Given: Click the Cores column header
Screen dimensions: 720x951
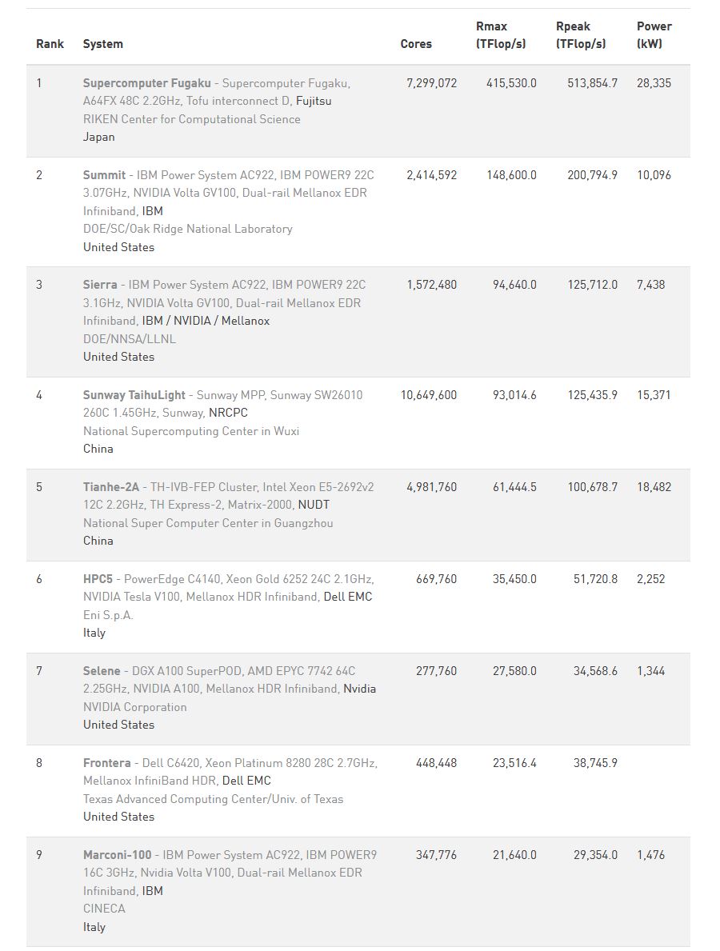Looking at the screenshot, I should pyautogui.click(x=416, y=44).
